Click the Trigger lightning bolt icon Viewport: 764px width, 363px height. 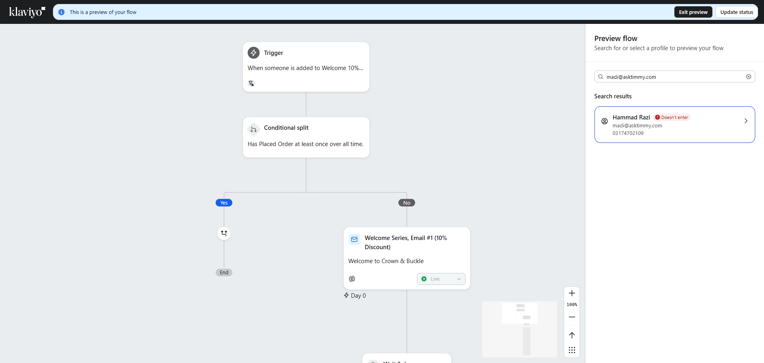[x=253, y=53]
